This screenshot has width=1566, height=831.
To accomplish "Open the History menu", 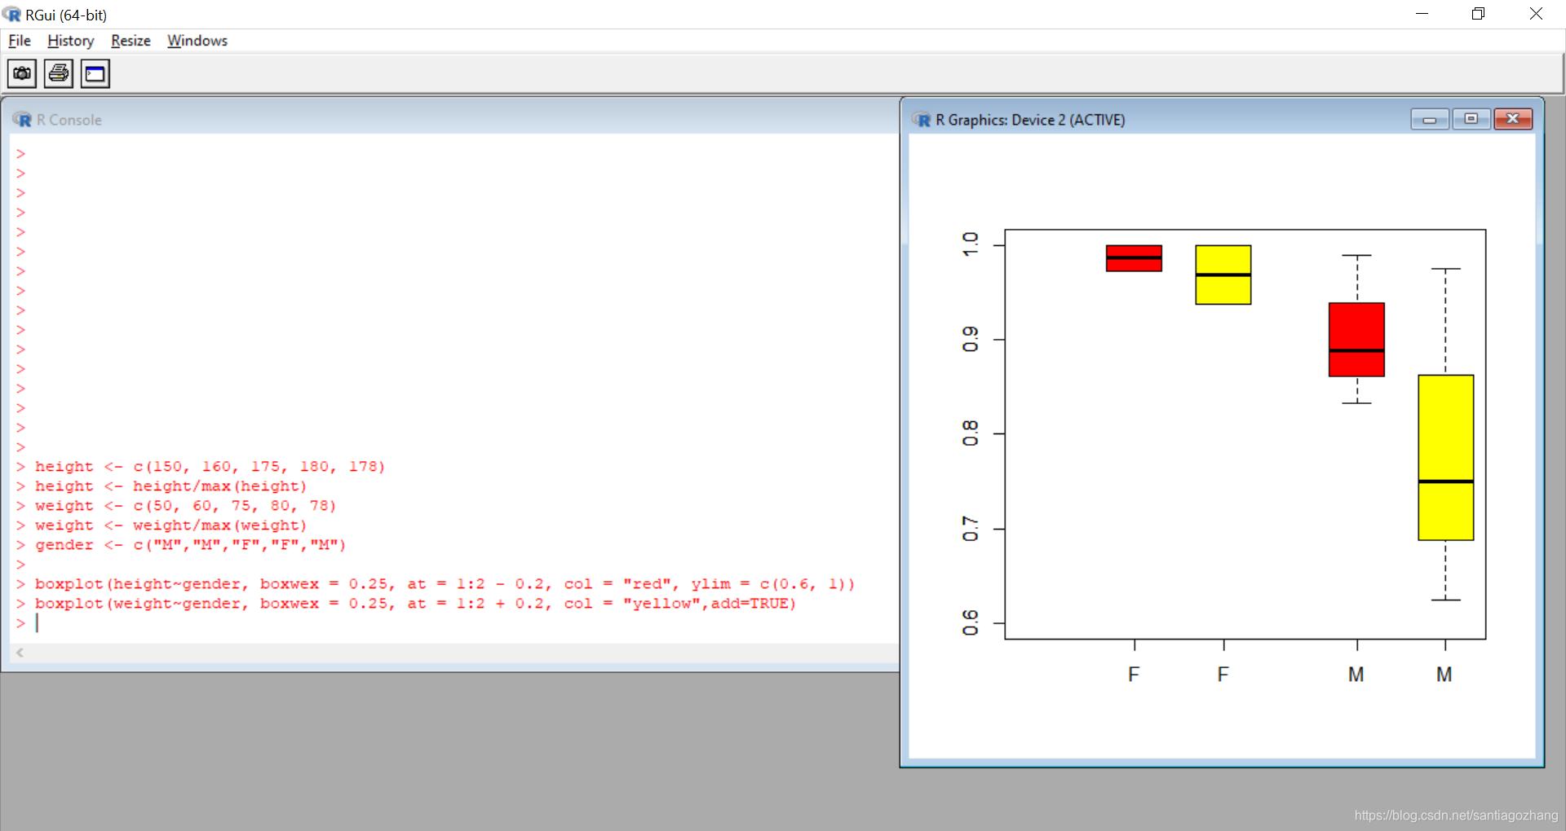I will (x=70, y=41).
